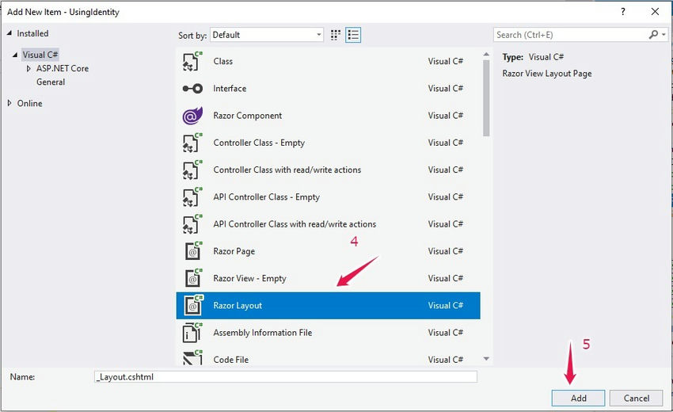Click the Controller Class with read/write actions icon

tap(192, 170)
